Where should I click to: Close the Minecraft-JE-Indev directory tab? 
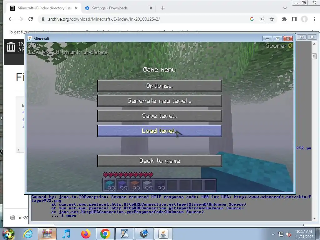pyautogui.click(x=76, y=8)
